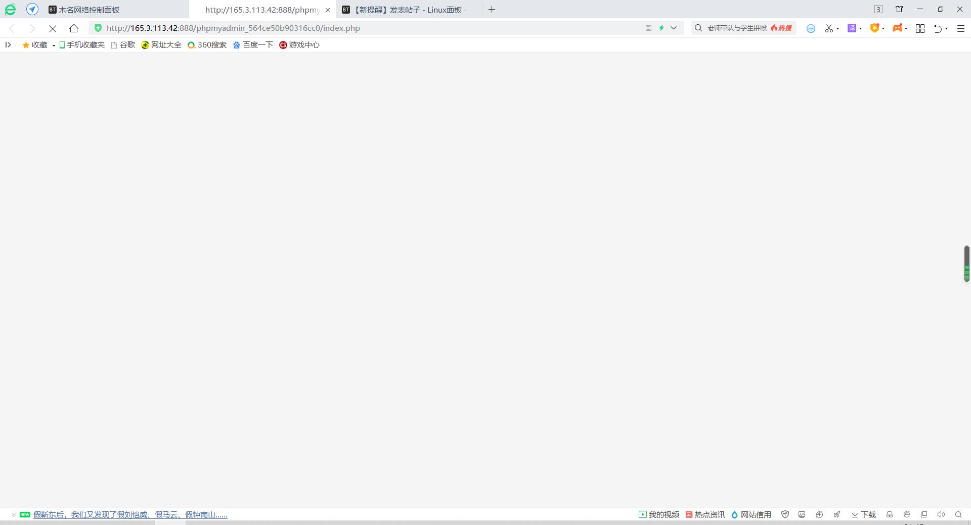971x525 pixels.
Task: Toggle the speed mode lightning icon
Action: click(x=661, y=28)
